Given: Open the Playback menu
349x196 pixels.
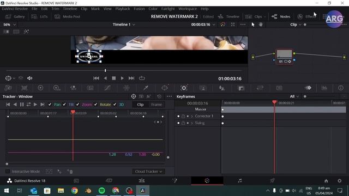Looking at the screenshot, I should coord(122,9).
